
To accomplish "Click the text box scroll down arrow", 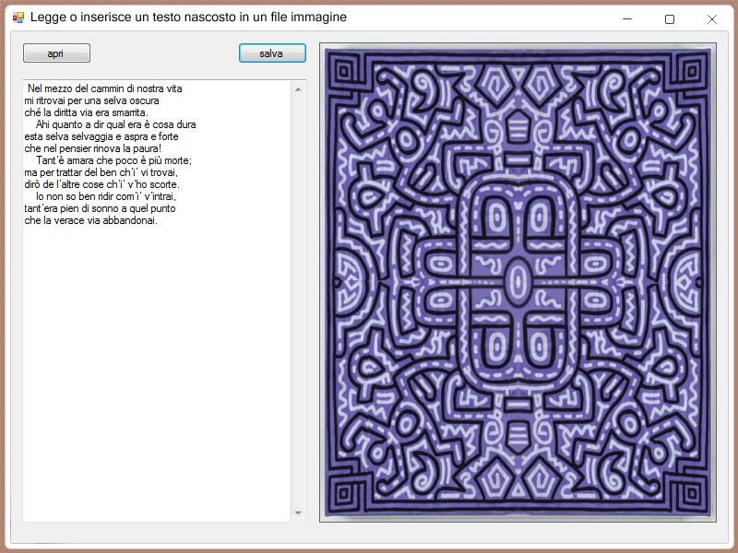I will pos(298,513).
